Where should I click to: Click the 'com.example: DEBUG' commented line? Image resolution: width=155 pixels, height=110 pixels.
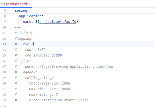tap(43, 55)
